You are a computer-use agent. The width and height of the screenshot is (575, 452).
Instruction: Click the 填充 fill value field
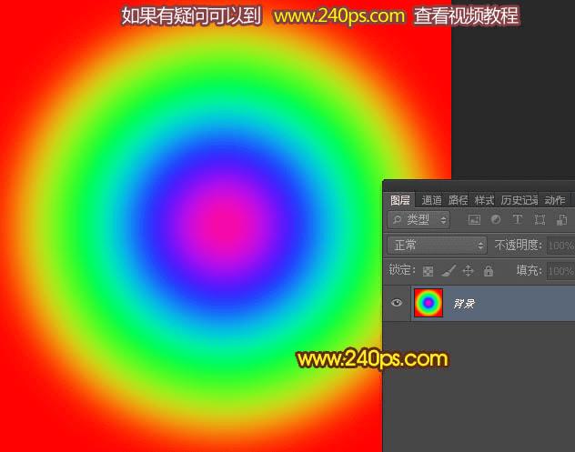pyautogui.click(x=560, y=271)
